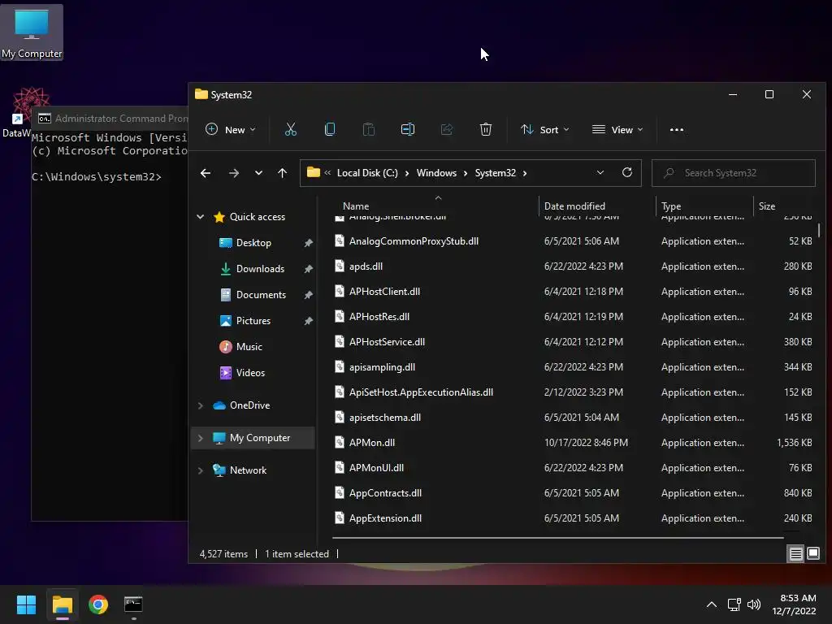This screenshot has height=624, width=832.
Task: Select Pictures in Quick access
Action: tap(253, 320)
